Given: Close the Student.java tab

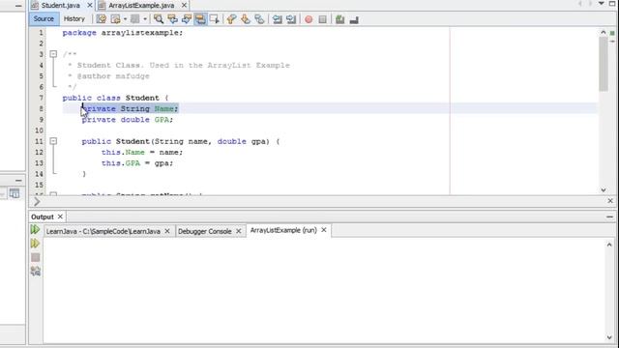Looking at the screenshot, I should click(90, 6).
